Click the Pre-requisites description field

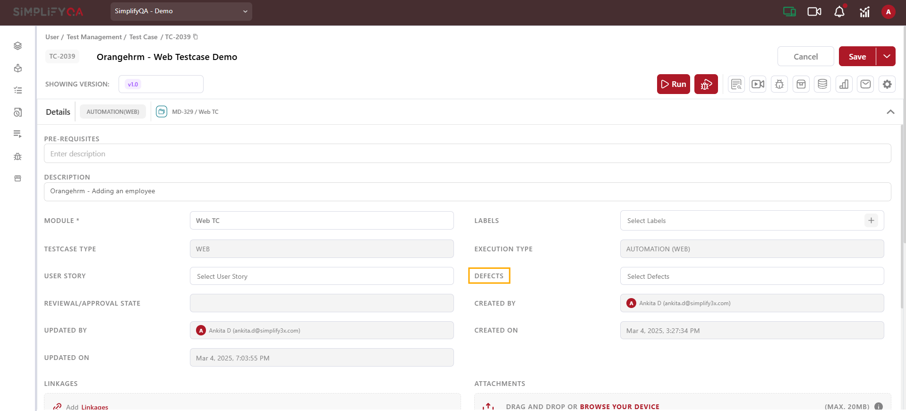pos(467,154)
